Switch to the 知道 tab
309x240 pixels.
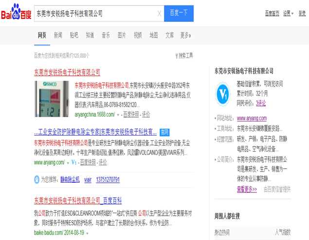tap(90, 35)
